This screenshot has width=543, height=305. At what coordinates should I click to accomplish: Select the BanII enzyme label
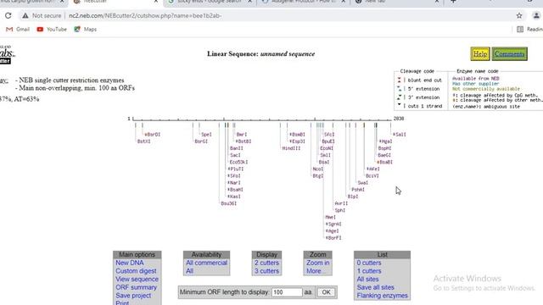point(237,148)
